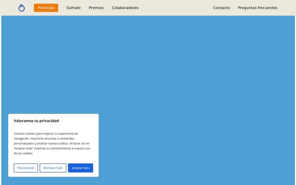Go to the Súmate menu item

click(74, 8)
